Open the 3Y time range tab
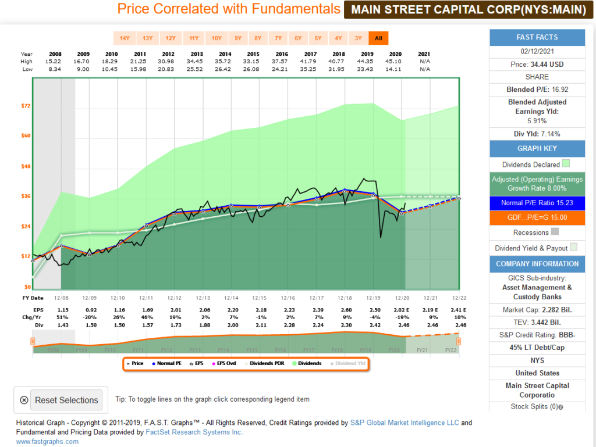 point(359,38)
